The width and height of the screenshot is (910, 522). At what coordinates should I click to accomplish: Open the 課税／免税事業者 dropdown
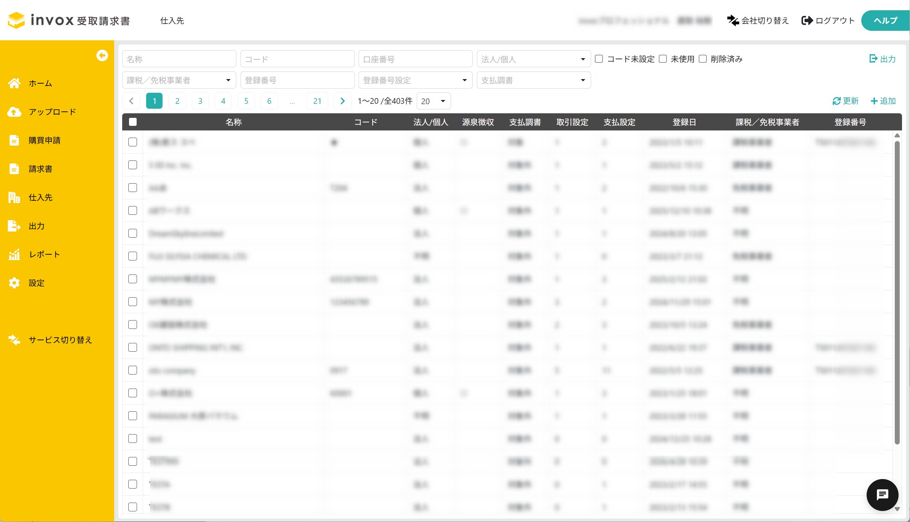(x=179, y=80)
